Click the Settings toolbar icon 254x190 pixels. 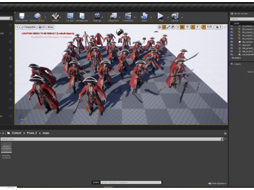click(x=97, y=16)
